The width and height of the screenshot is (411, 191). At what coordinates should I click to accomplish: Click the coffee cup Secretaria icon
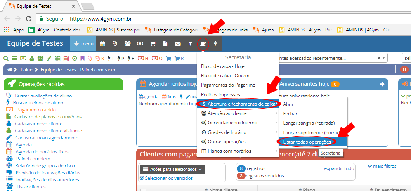click(203, 44)
